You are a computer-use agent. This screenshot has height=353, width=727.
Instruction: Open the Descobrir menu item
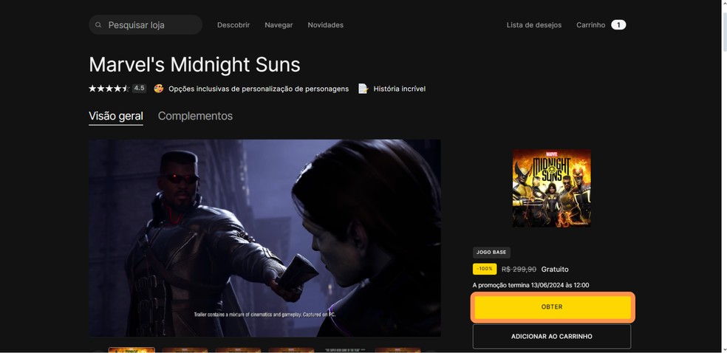tap(233, 25)
